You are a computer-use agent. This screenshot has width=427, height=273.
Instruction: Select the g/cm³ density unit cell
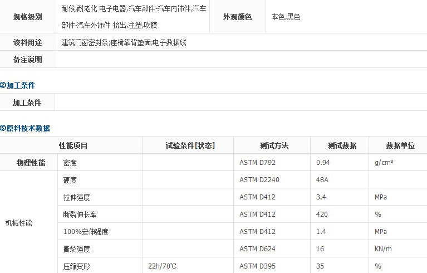(385, 163)
